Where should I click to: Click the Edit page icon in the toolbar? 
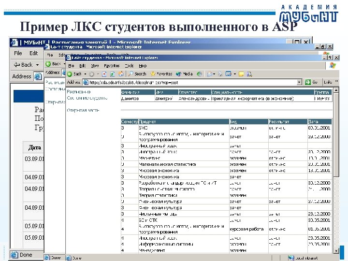pyautogui.click(x=228, y=73)
